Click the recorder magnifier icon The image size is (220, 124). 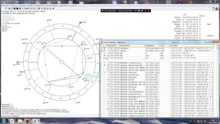pyautogui.click(x=106, y=11)
